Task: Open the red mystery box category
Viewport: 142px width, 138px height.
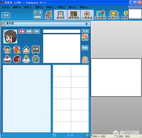Action: [x=17, y=59]
